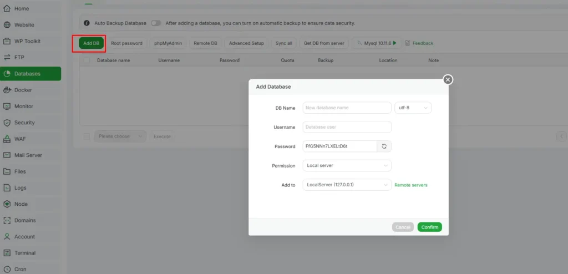Click the DB Name input field

coord(347,108)
